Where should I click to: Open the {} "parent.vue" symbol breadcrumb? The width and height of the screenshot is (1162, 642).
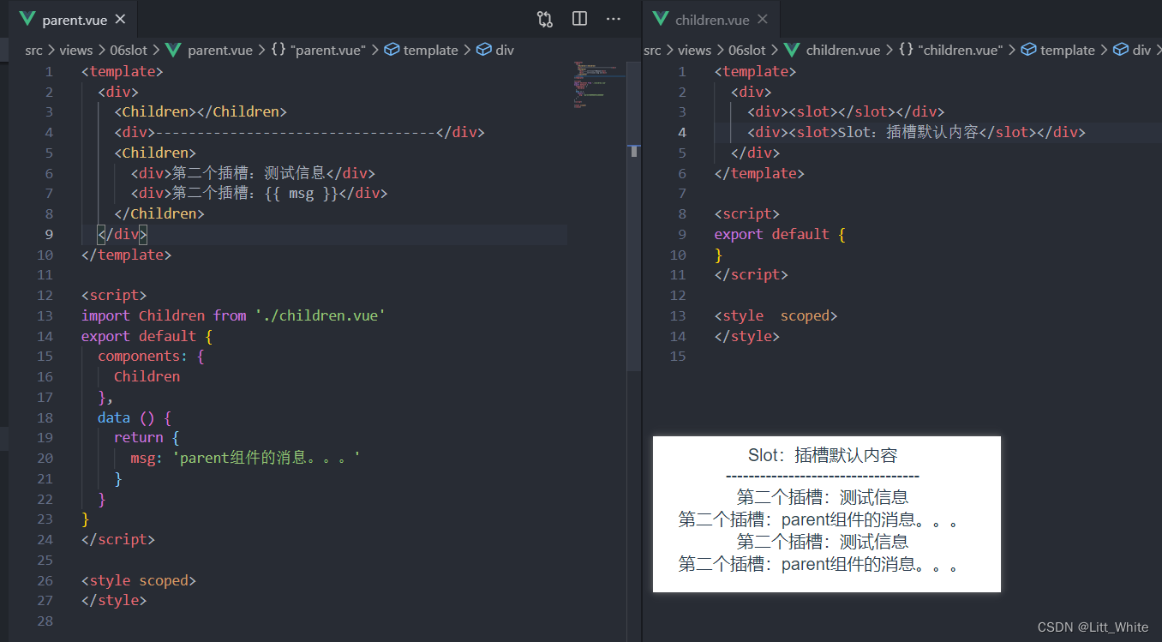318,50
